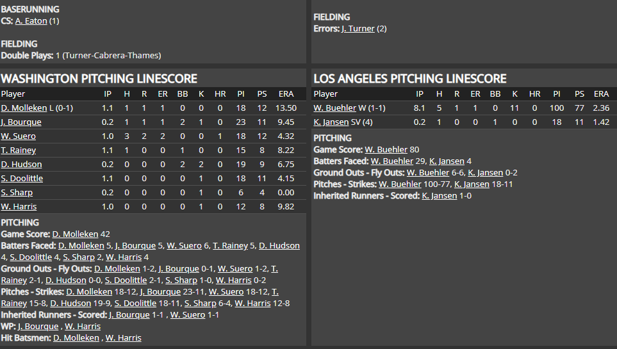Click A. Eaton link under Baserunning CS
The width and height of the screenshot is (617, 349).
click(x=31, y=21)
